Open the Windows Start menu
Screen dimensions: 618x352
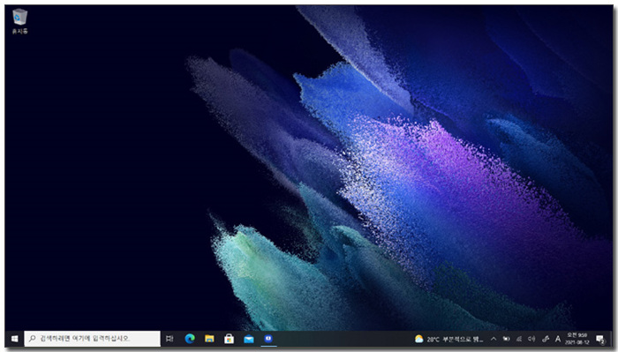coord(15,339)
